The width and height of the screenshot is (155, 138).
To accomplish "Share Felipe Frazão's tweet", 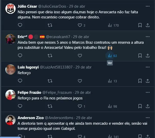I will pos(148,106).
